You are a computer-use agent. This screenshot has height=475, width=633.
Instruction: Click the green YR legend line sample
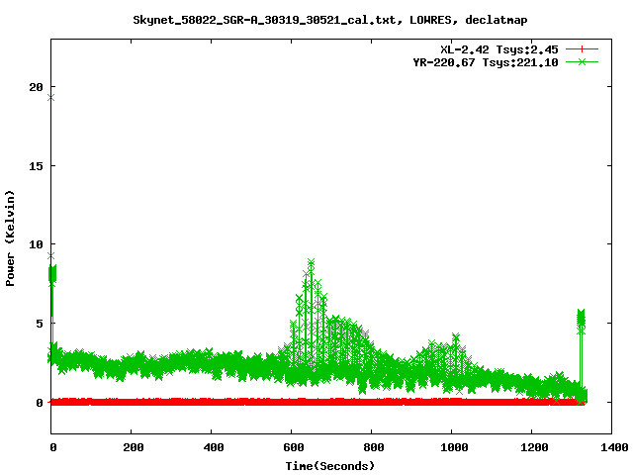click(582, 61)
